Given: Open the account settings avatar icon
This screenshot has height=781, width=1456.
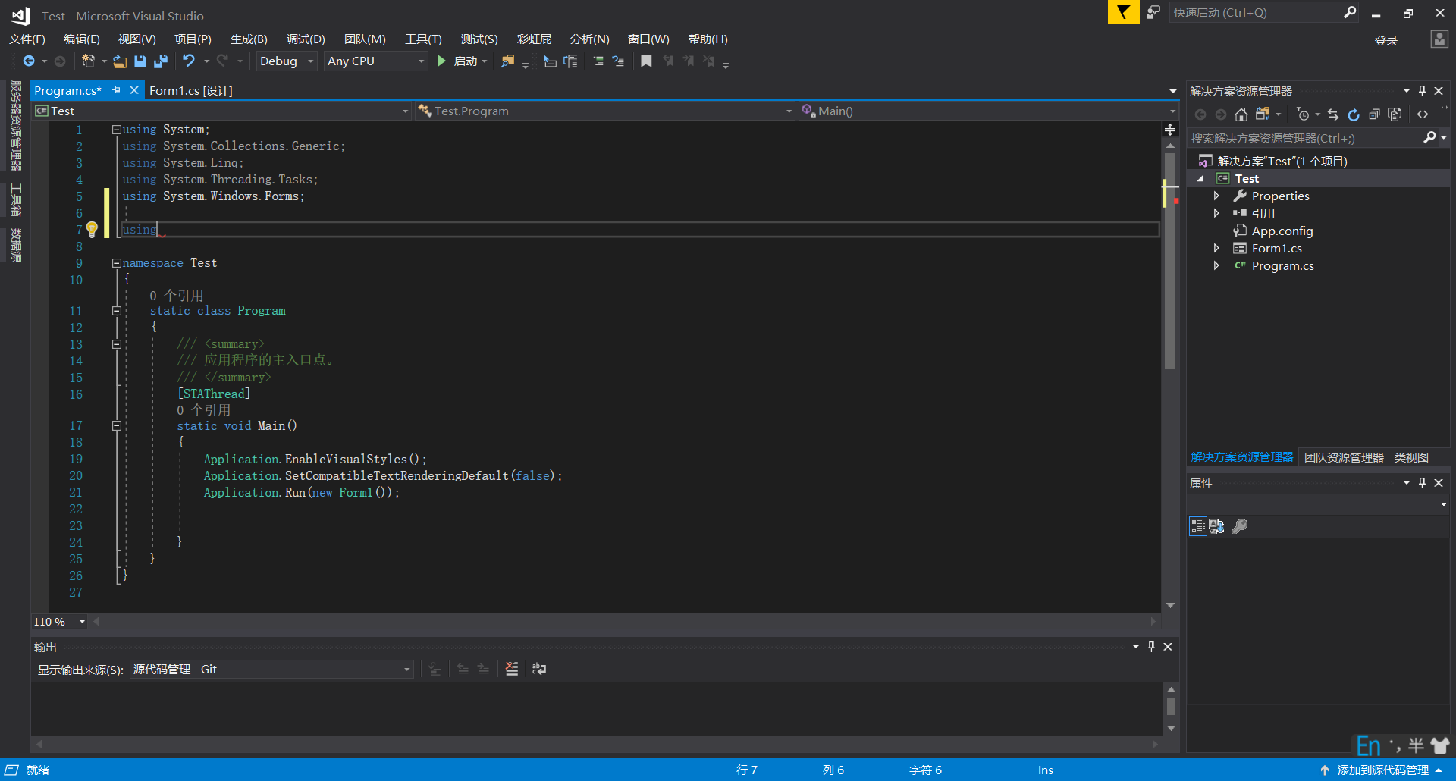Looking at the screenshot, I should click(x=1439, y=39).
